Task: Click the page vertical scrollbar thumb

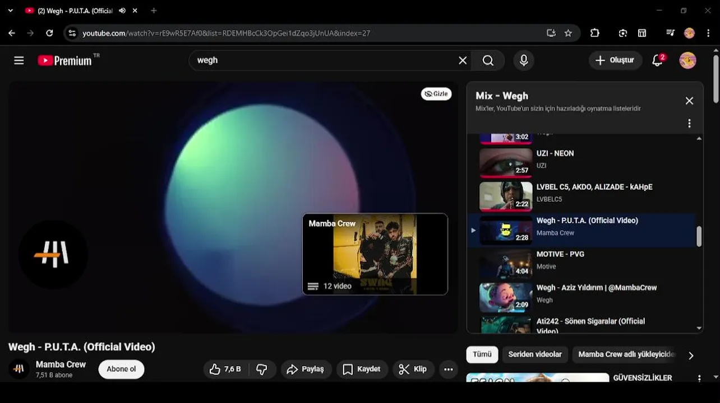Action: (x=716, y=79)
